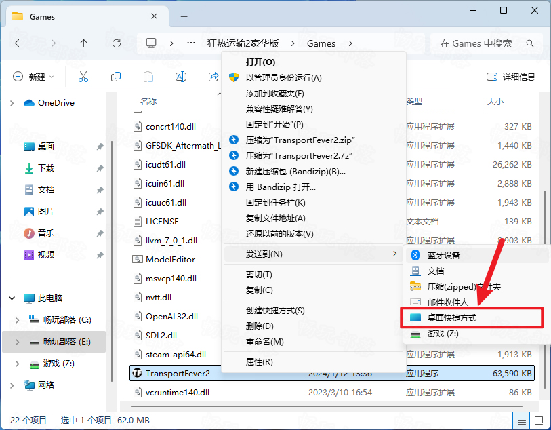Click the search magnifier icon

530,43
